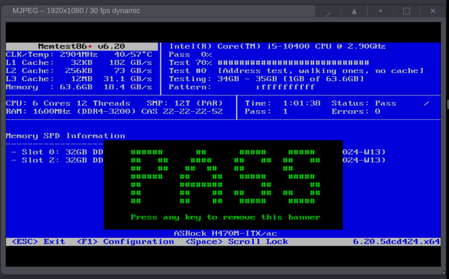This screenshot has height=279, width=449.
Task: Click the upward triangle icon in title bar
Action: coord(354,11)
